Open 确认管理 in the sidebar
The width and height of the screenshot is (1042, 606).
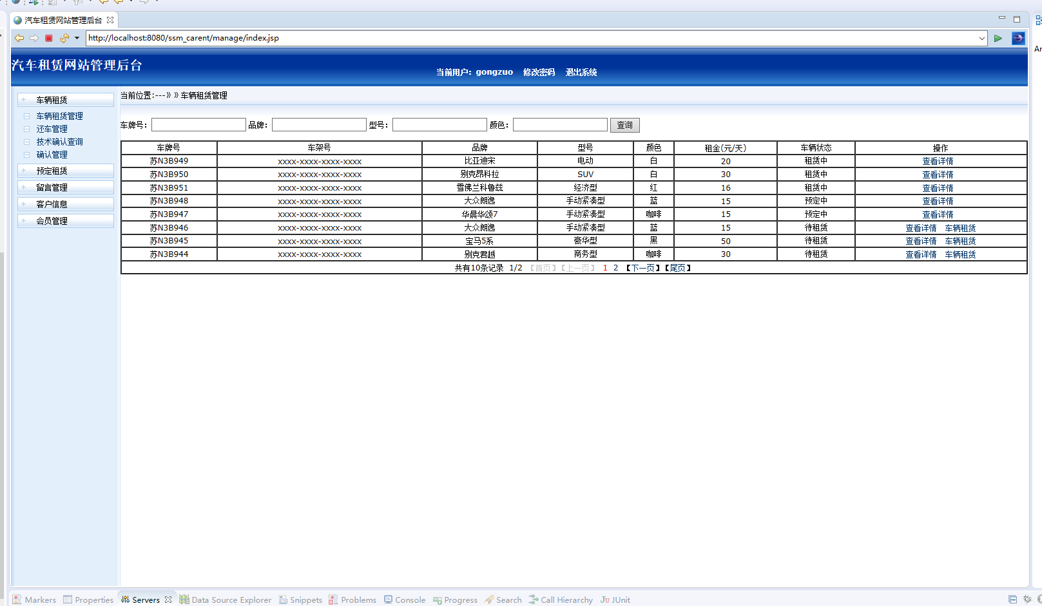tap(52, 155)
